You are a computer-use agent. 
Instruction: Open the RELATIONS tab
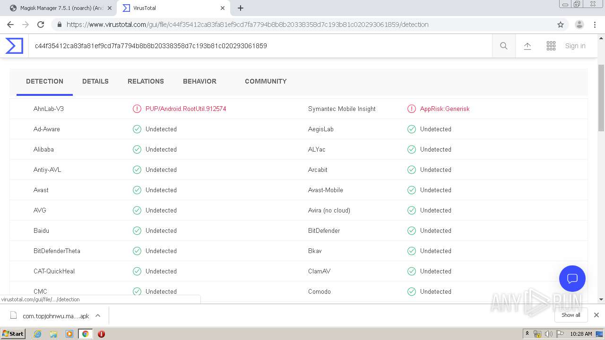146,81
